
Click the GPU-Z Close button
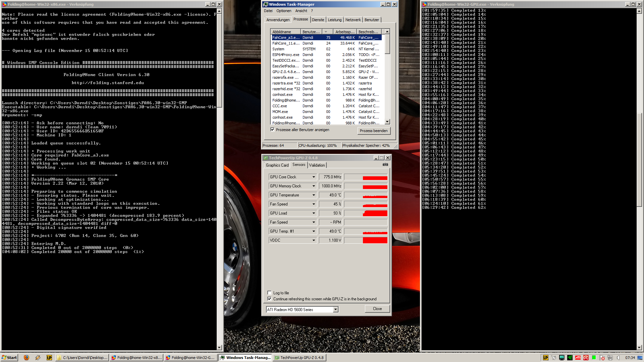point(377,309)
